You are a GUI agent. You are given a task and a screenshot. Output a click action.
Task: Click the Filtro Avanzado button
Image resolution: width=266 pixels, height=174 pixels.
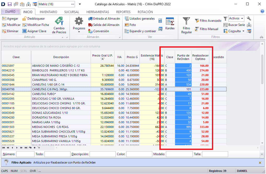pos(208,21)
